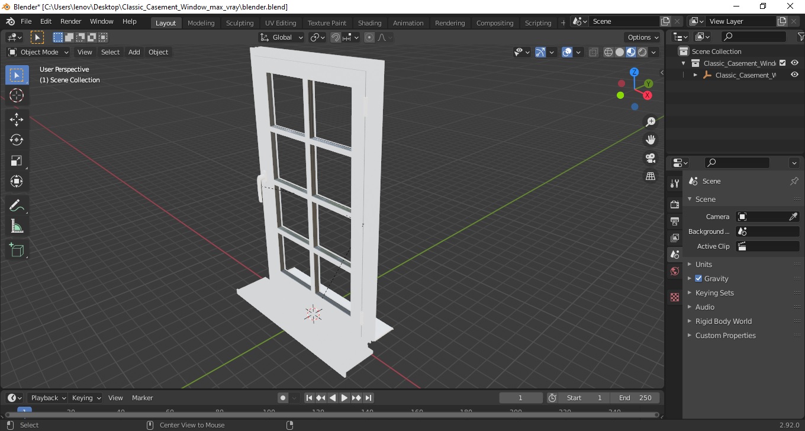Switch to the UV Editing workspace tab
The image size is (805, 431).
(281, 23)
